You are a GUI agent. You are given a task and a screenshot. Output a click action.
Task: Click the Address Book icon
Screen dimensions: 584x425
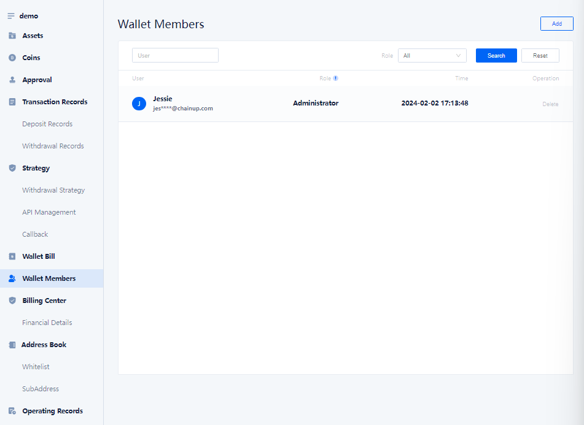[12, 345]
